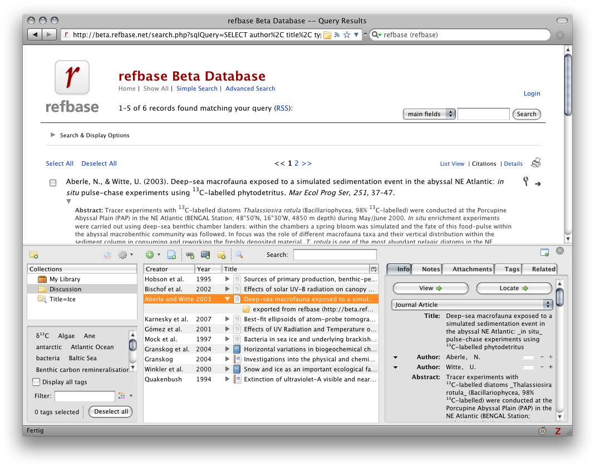
Task: Go back with browser back arrow
Action: [35, 34]
